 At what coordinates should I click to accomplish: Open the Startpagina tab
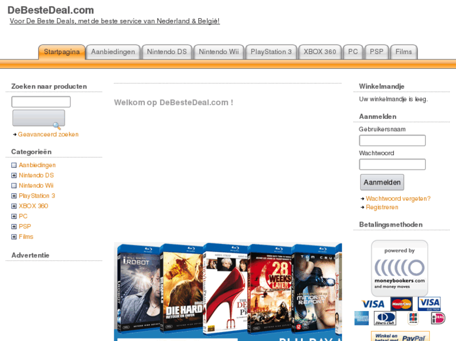[x=61, y=52]
